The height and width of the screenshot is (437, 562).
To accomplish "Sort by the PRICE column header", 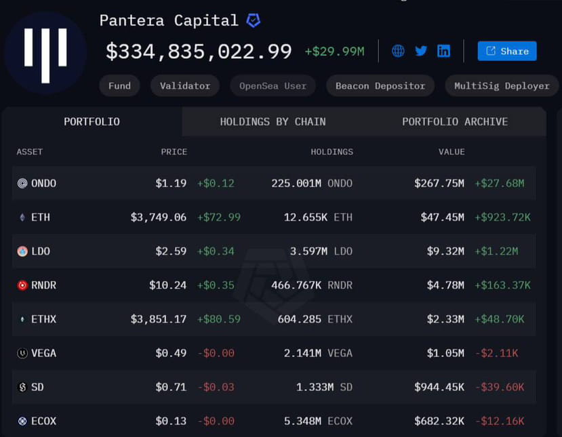I will coord(174,152).
